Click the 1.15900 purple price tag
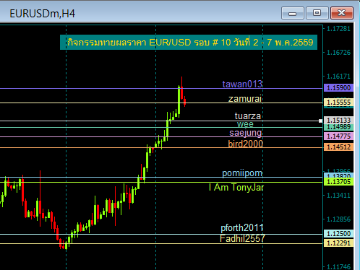This screenshot has height=270, width=360. pyautogui.click(x=338, y=88)
